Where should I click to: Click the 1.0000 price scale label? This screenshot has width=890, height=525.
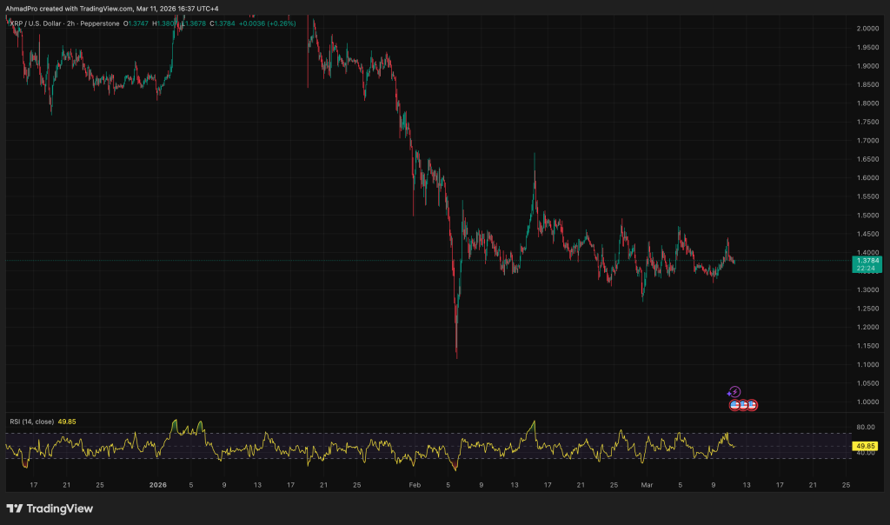866,402
